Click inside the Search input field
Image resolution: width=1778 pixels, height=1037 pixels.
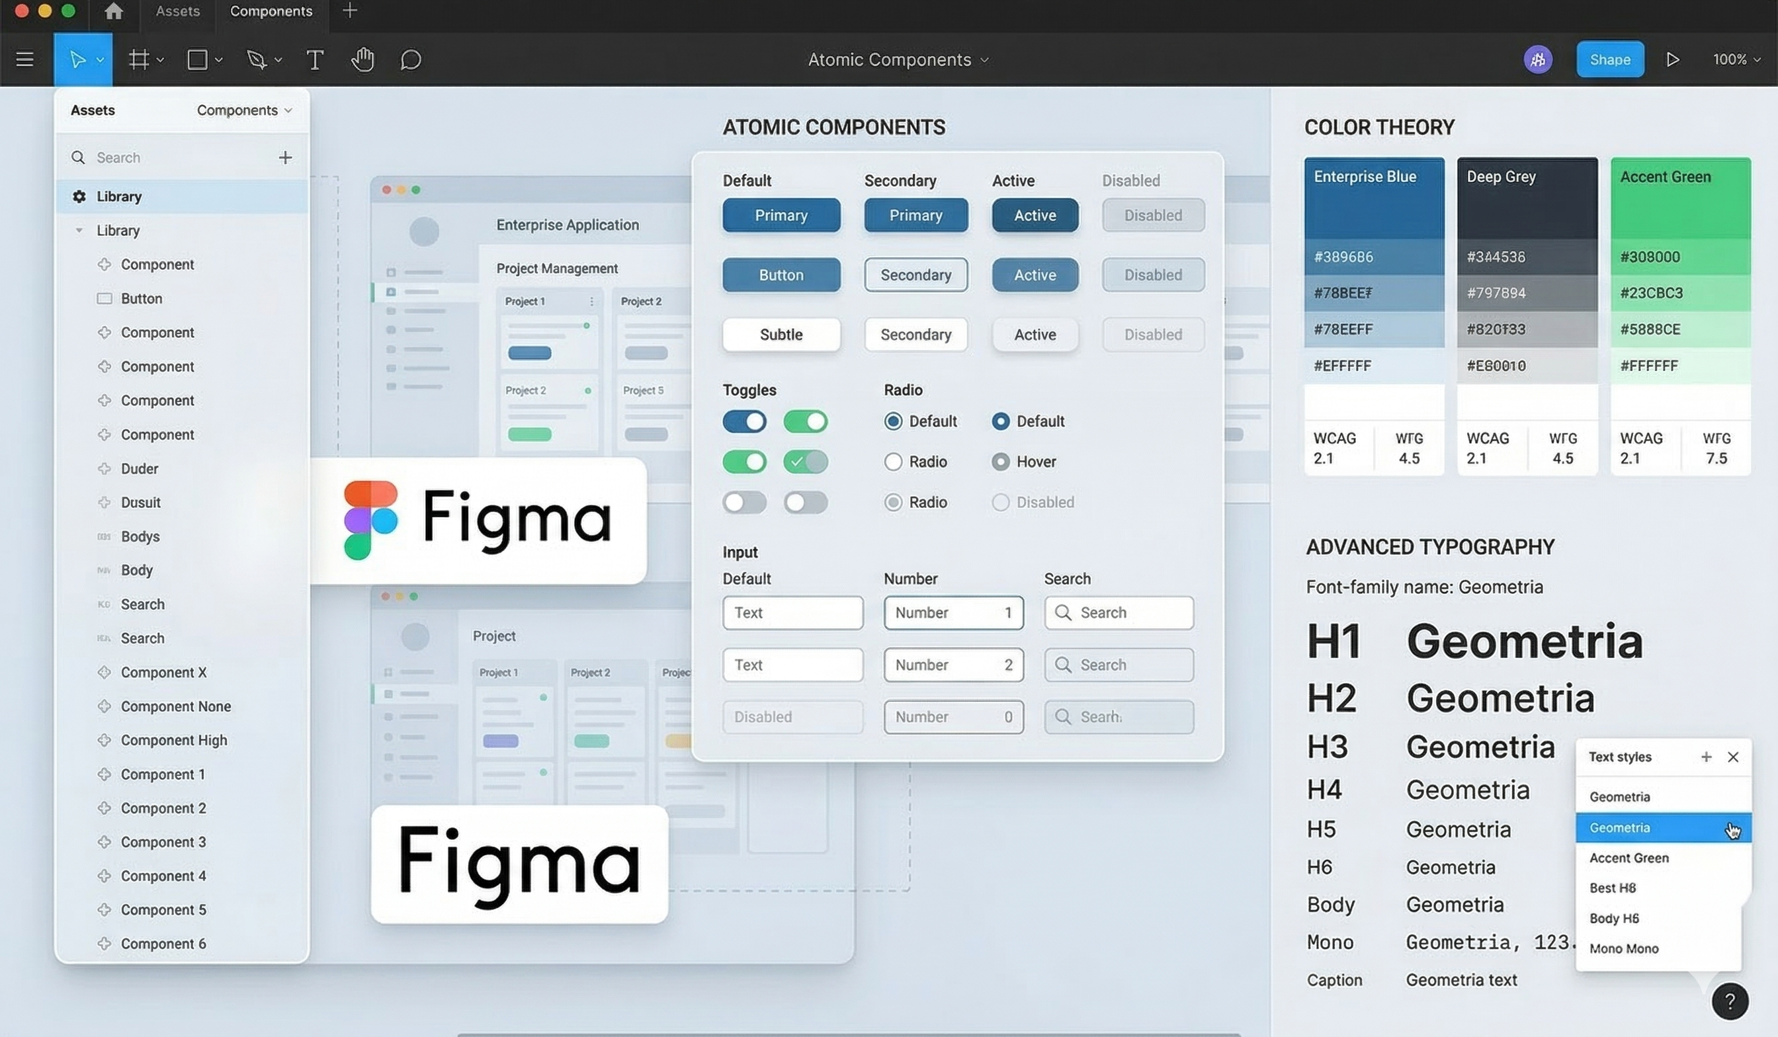[1119, 613]
